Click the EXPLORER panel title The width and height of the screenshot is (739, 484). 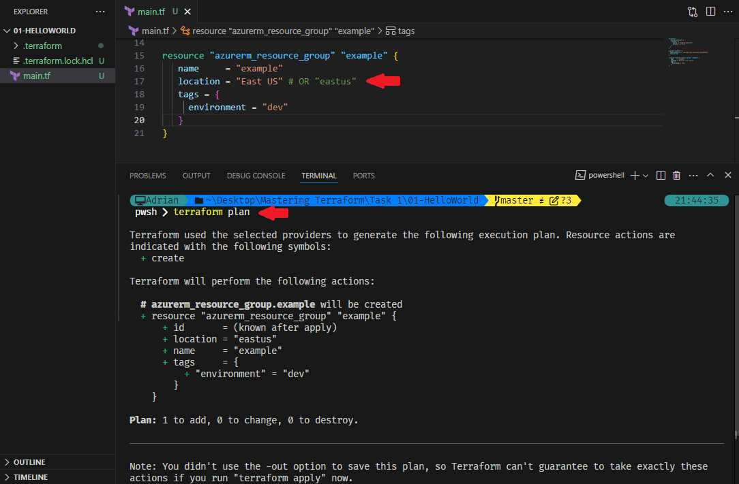pyautogui.click(x=31, y=12)
